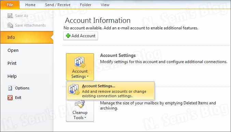Go to the Open section
Screen dimensions: 231x132
tap(13, 50)
